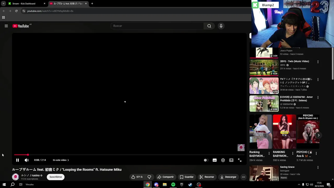Subscribe with the Suscribirse button
The width and height of the screenshot is (334, 188).
tap(56, 177)
